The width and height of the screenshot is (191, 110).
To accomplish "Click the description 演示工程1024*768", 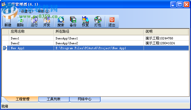I will pos(159,38).
